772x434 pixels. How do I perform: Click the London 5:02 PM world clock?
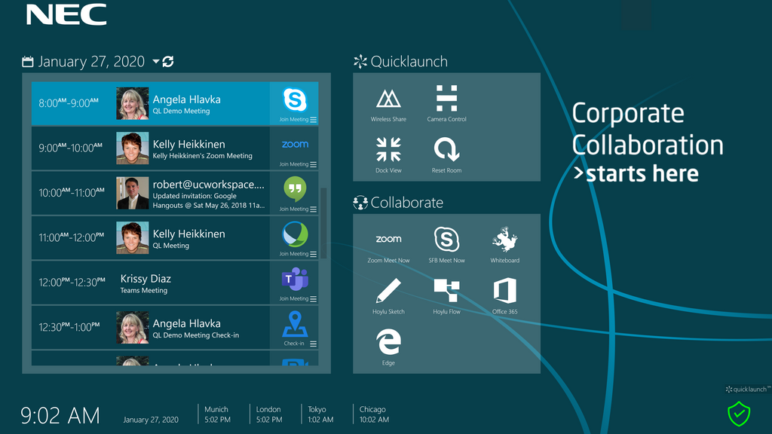pyautogui.click(x=269, y=414)
